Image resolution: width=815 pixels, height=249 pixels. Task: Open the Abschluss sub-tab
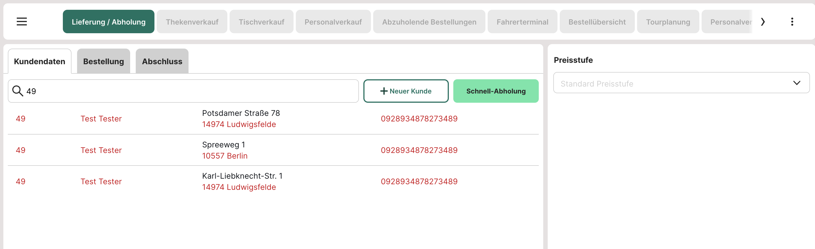click(162, 61)
